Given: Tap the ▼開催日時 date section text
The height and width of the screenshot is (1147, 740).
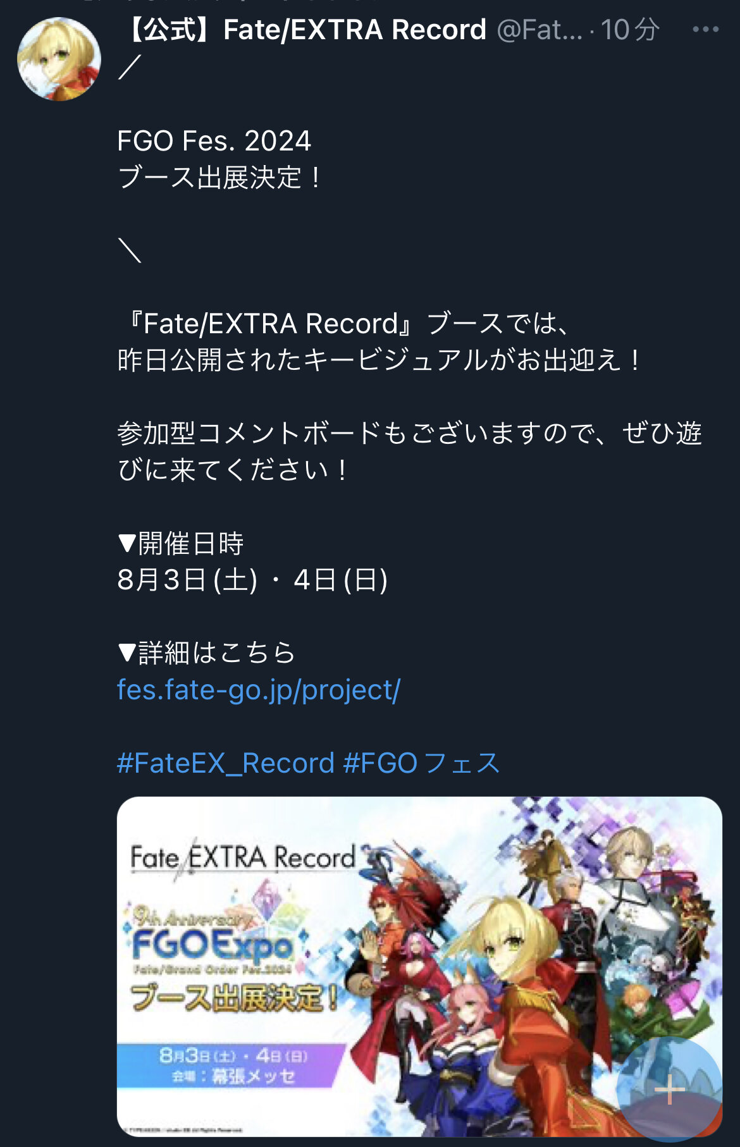Looking at the screenshot, I should point(181,544).
